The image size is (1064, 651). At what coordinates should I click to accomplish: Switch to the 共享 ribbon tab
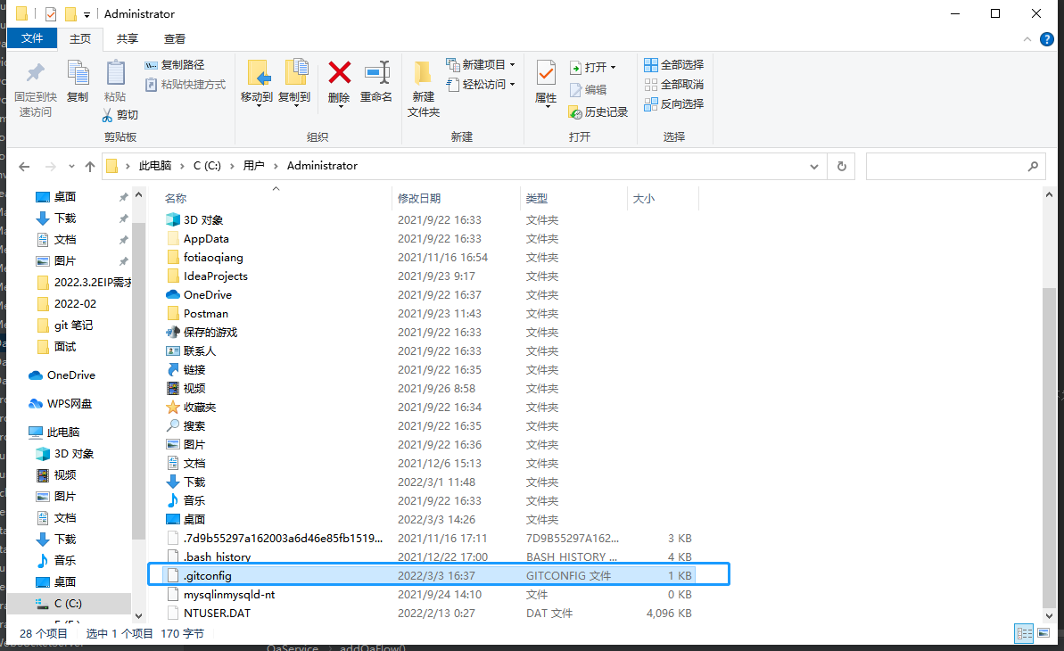127,38
